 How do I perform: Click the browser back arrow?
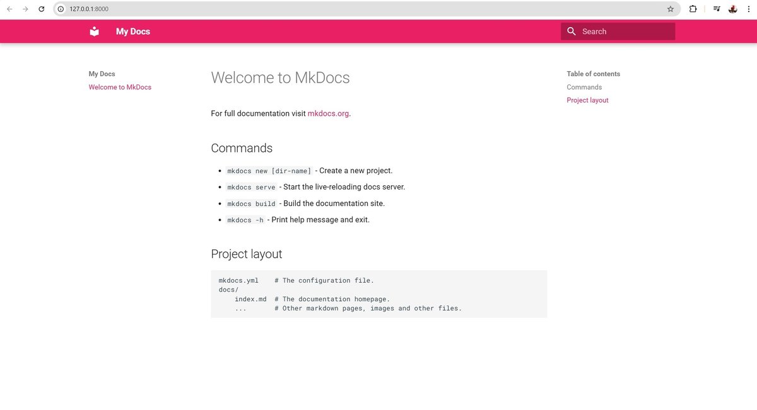tap(9, 9)
